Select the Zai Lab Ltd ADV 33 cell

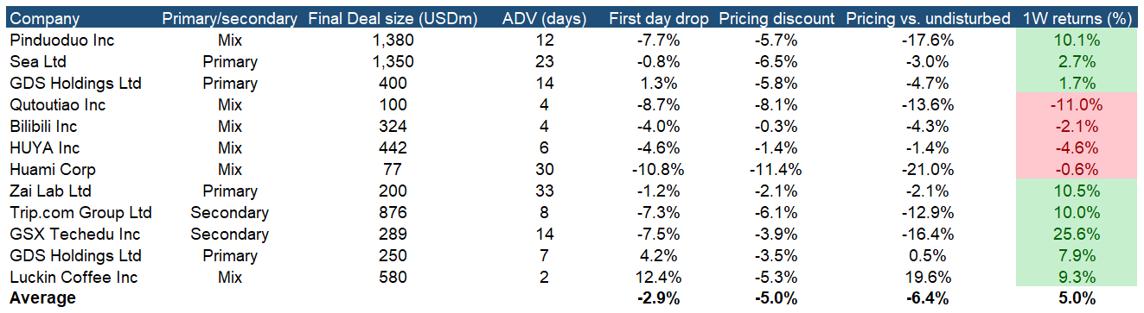coord(544,191)
